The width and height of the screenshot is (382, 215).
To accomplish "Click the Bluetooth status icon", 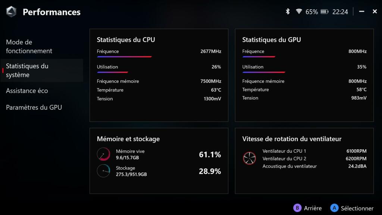I will tap(288, 12).
